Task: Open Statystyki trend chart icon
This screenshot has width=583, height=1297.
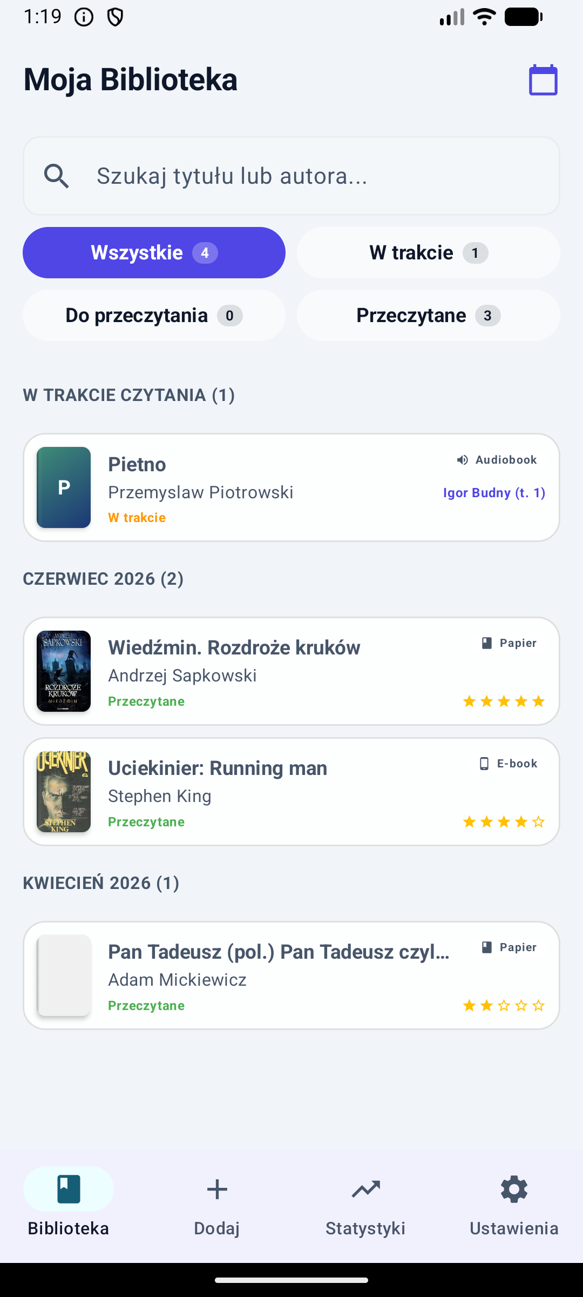Action: (366, 1189)
